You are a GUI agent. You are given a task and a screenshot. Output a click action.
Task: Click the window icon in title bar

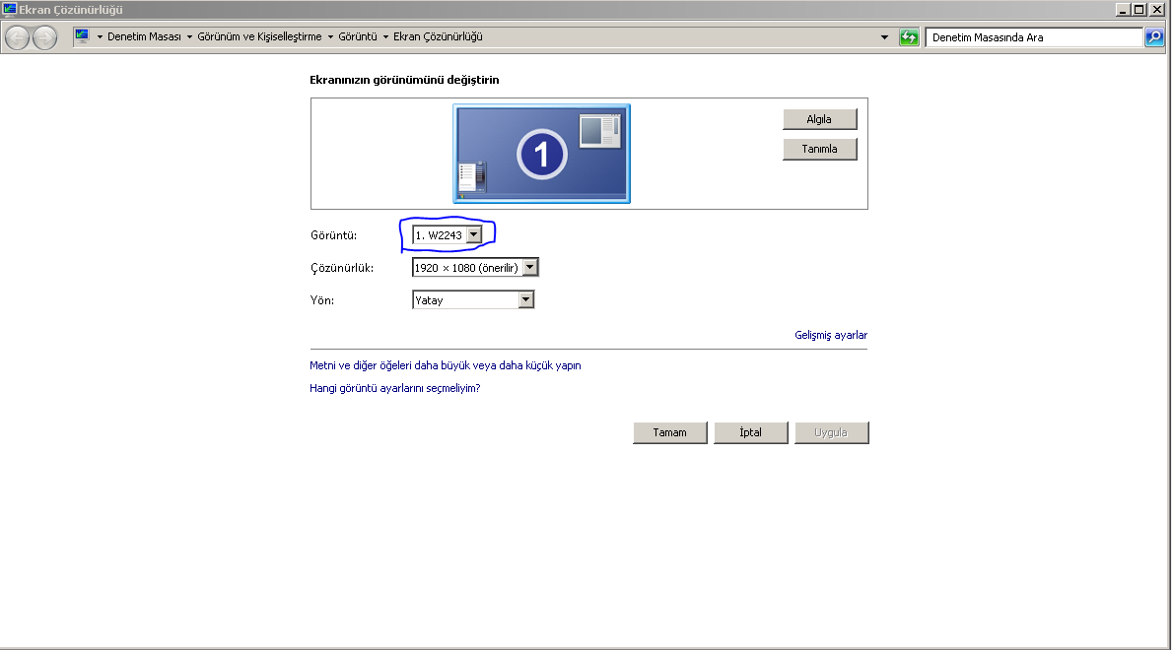(x=9, y=9)
